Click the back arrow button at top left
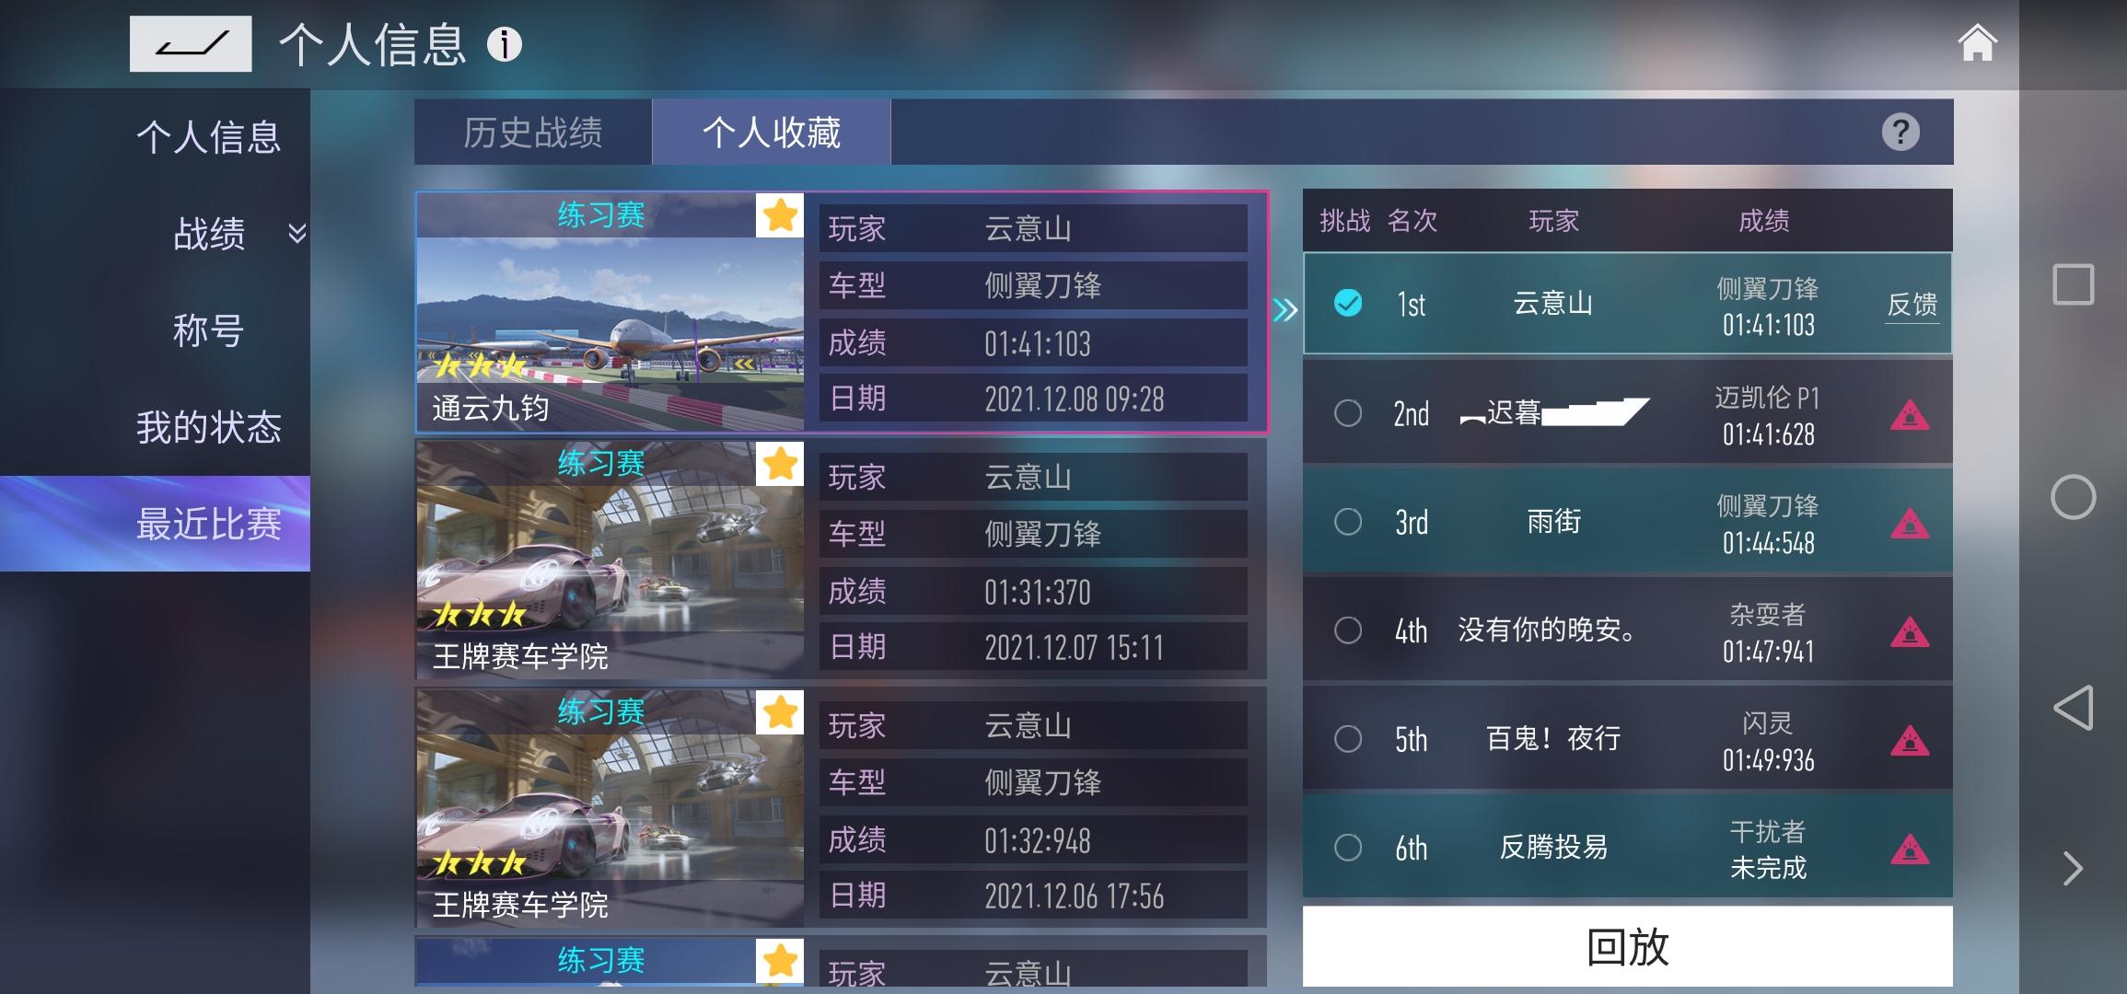Image resolution: width=2127 pixels, height=994 pixels. pos(191,43)
